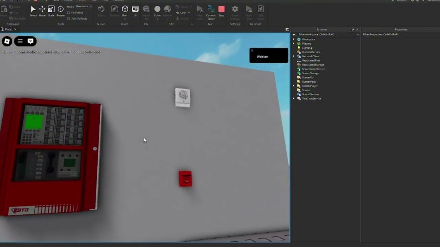Select ReplicatedFirst in Explorer

coord(311,61)
